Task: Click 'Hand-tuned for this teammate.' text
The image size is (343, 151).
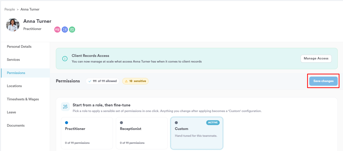Action: click(196, 136)
